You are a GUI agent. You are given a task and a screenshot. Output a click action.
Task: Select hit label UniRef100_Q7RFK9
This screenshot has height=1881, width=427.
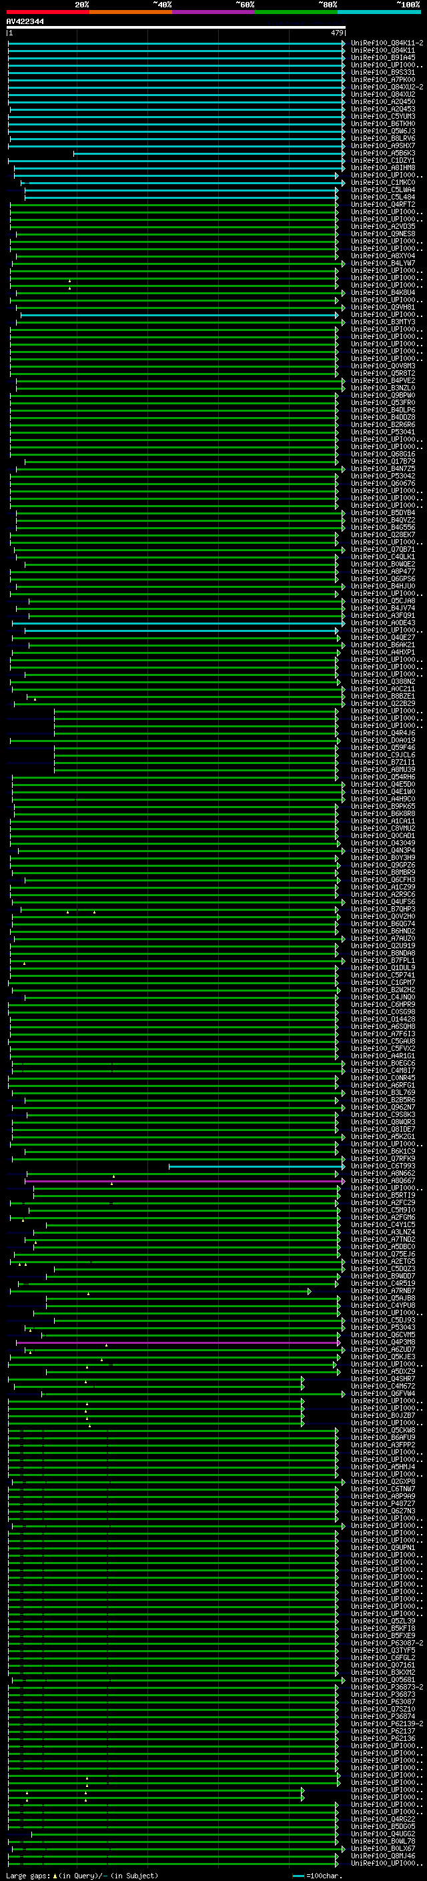click(383, 1158)
